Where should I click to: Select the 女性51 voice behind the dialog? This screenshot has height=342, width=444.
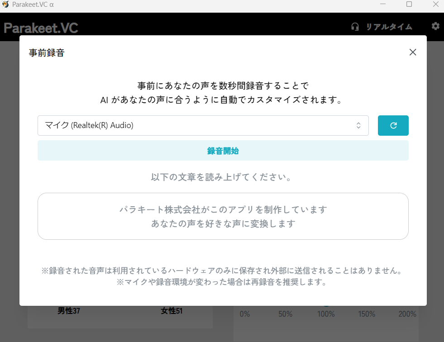(172, 311)
